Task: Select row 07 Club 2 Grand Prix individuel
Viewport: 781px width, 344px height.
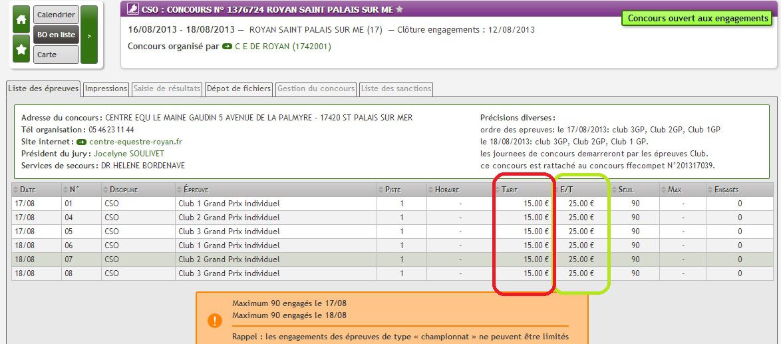Action: [x=229, y=259]
